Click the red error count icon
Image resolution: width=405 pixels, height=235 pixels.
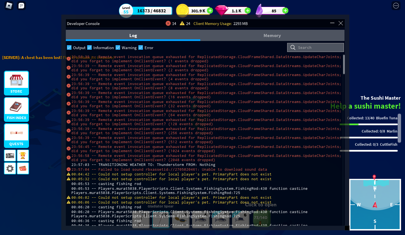(x=168, y=24)
